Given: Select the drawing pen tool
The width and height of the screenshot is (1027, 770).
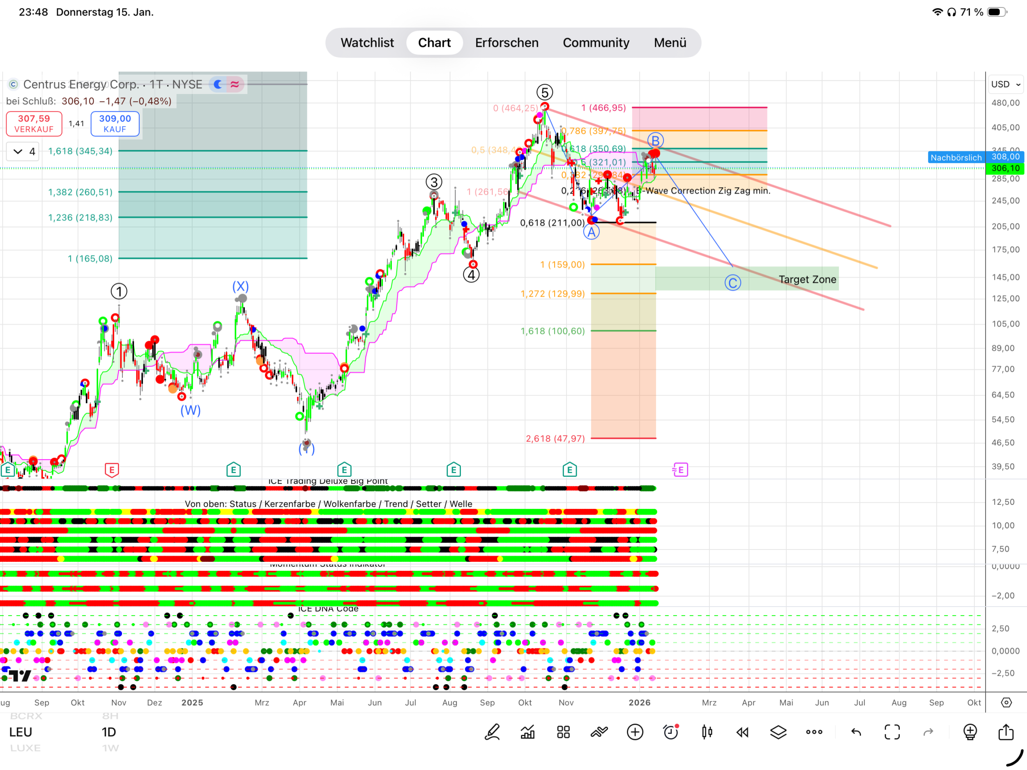Looking at the screenshot, I should click(x=492, y=732).
